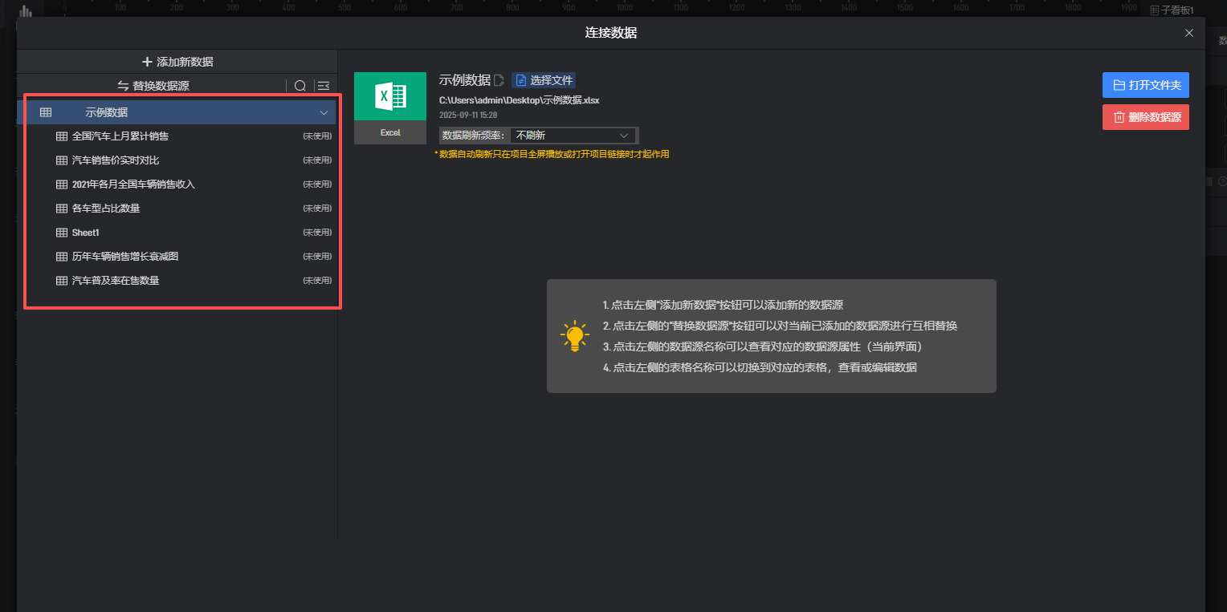Click the blue 打开文件夹 button

tap(1145, 85)
